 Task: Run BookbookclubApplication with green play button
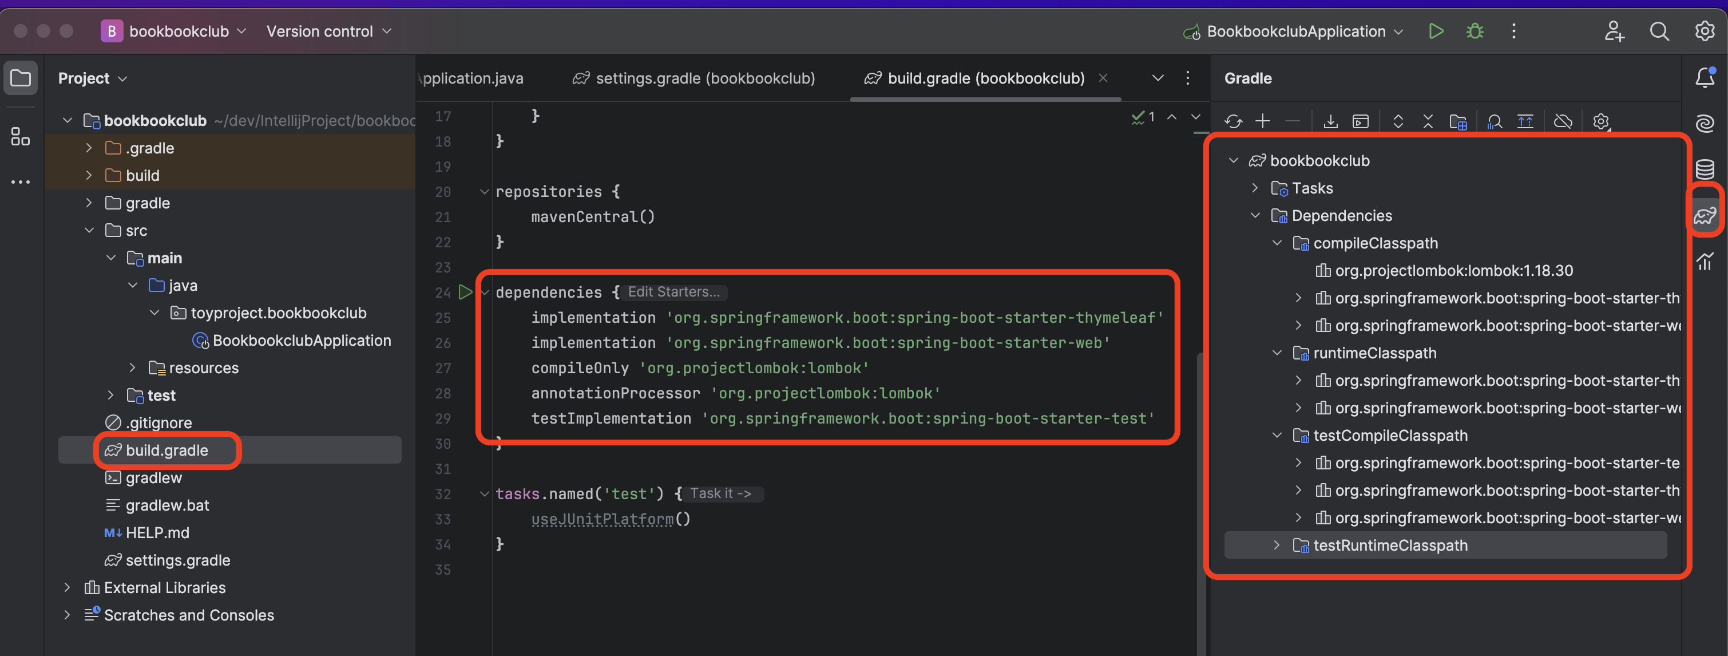coord(1436,31)
